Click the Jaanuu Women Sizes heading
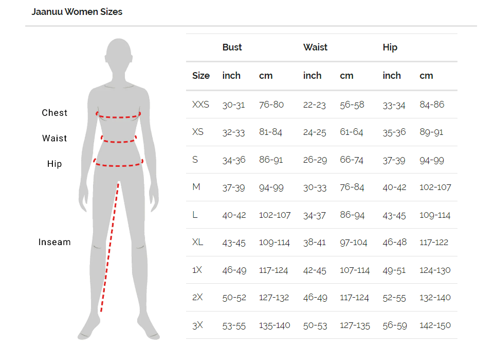The image size is (495, 345). click(77, 11)
